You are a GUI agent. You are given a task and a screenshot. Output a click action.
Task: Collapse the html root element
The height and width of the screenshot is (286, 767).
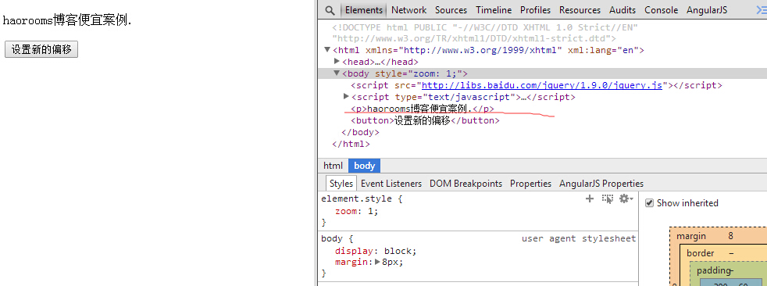coord(327,49)
